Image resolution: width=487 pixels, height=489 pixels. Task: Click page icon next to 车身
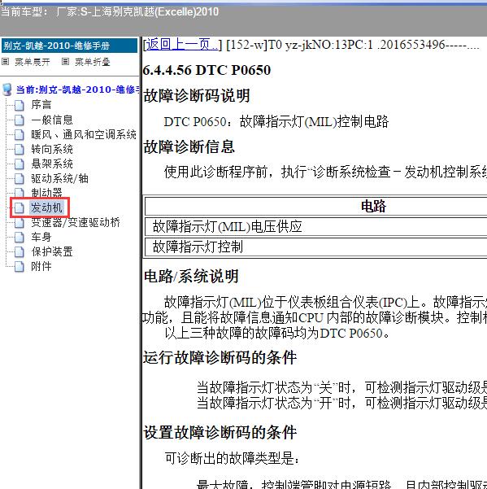20,238
